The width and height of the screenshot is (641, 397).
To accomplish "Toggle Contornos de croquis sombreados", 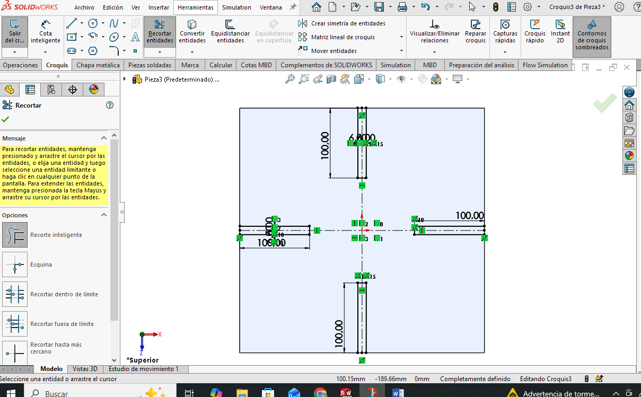I will pos(592,37).
